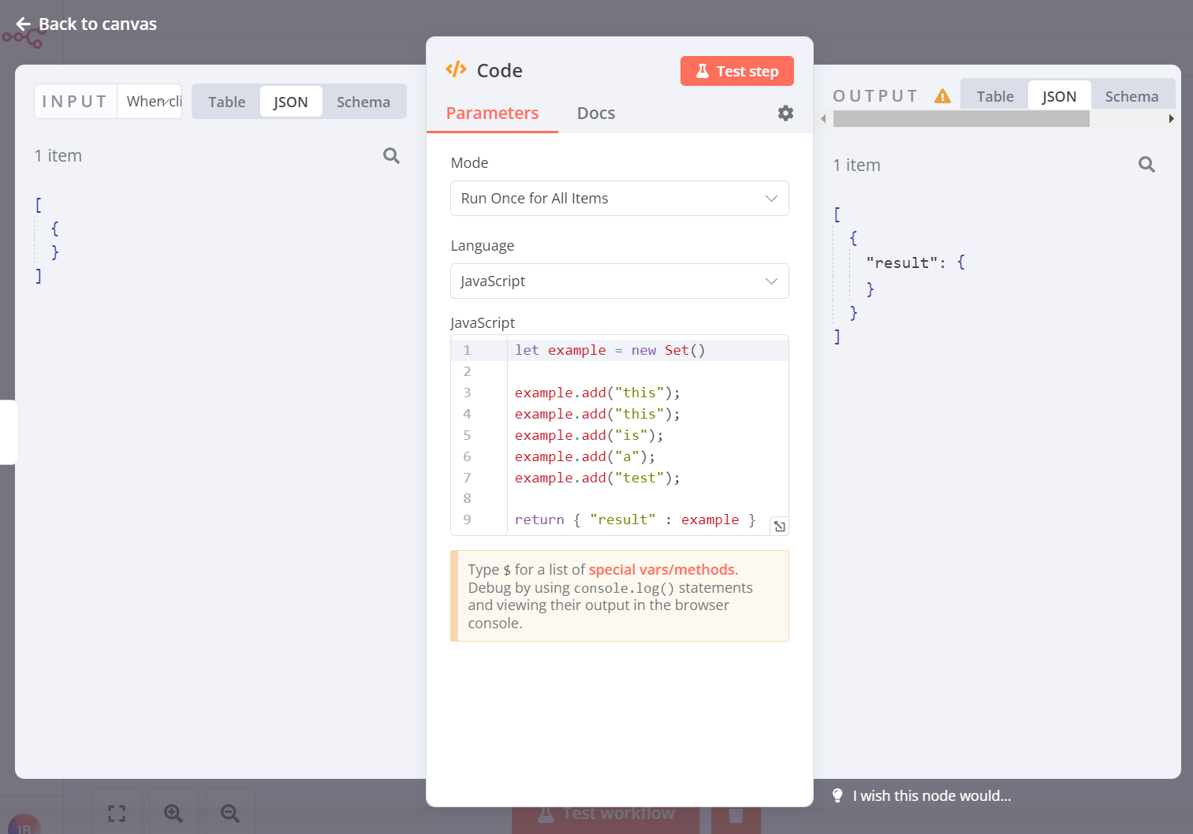Switch input view to Schema
Screen dimensions: 1193x834
(363, 102)
